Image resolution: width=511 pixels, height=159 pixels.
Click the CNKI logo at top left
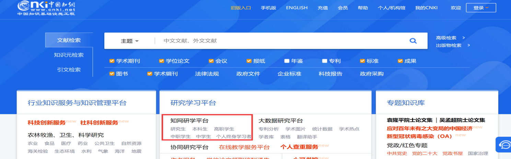[46, 8]
